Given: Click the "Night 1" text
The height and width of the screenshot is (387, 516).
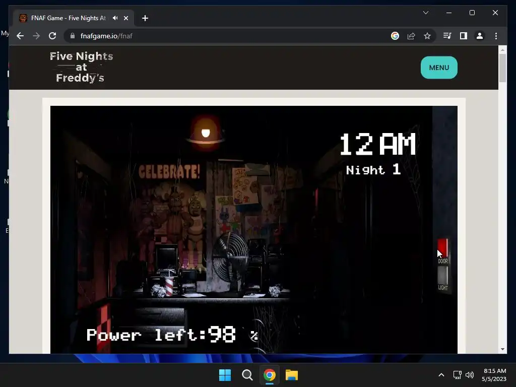Looking at the screenshot, I should pyautogui.click(x=373, y=170).
